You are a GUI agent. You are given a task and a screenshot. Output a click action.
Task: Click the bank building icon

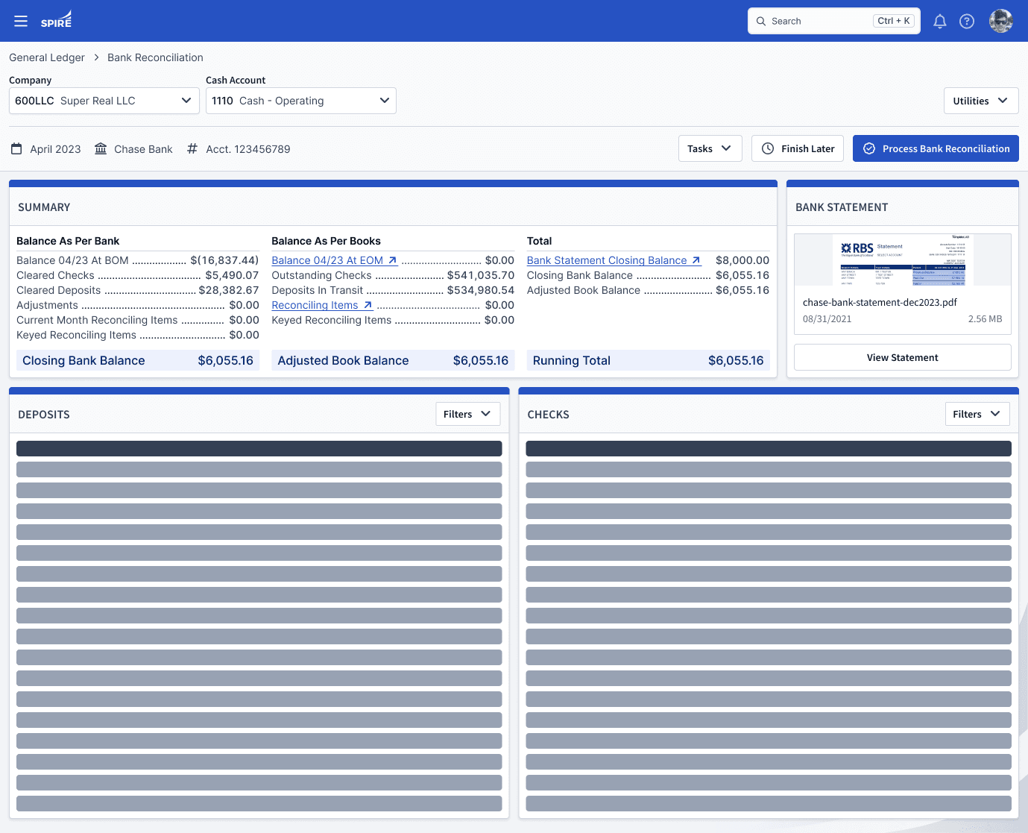click(x=101, y=149)
